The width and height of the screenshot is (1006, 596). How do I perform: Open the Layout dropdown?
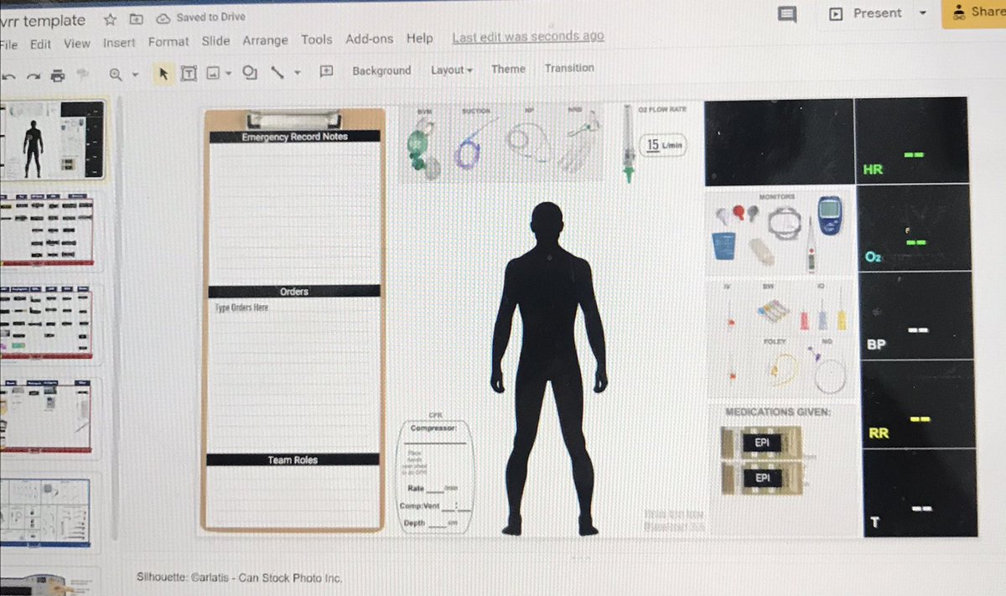452,70
